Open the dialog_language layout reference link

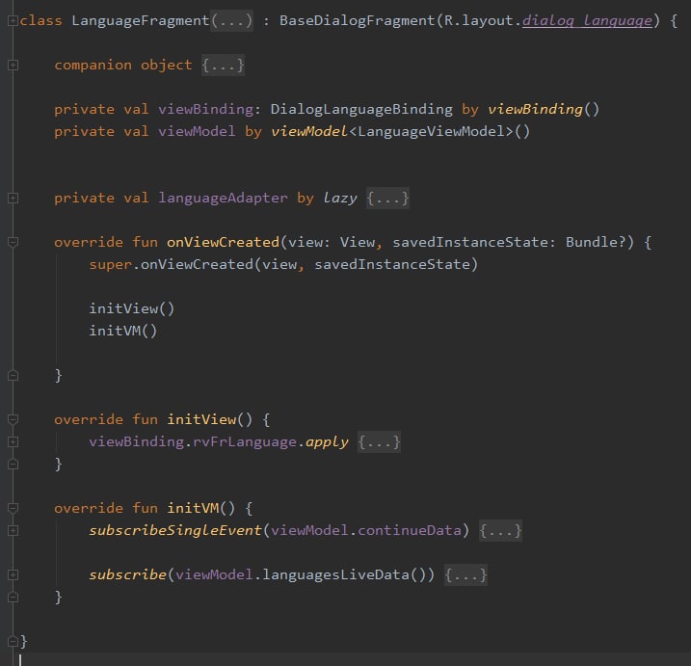click(x=587, y=20)
